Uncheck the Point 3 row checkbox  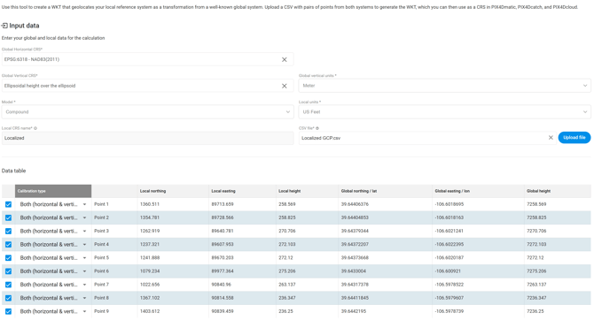point(8,232)
